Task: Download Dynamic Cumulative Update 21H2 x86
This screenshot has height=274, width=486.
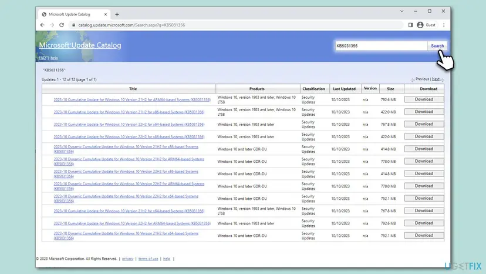Action: (424, 149)
